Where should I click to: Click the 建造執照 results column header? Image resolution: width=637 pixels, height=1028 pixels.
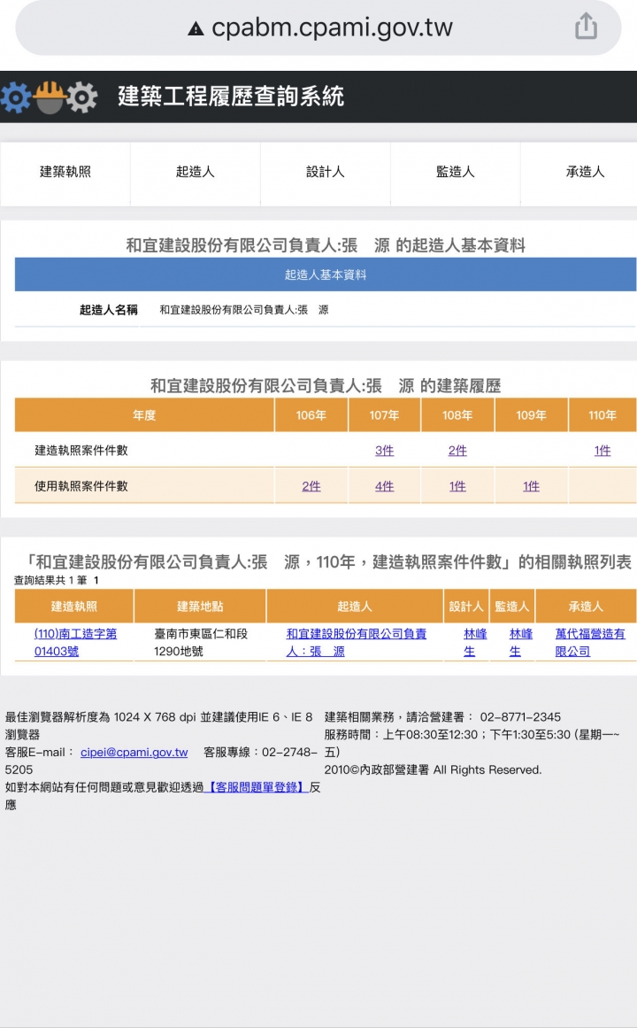click(x=74, y=607)
